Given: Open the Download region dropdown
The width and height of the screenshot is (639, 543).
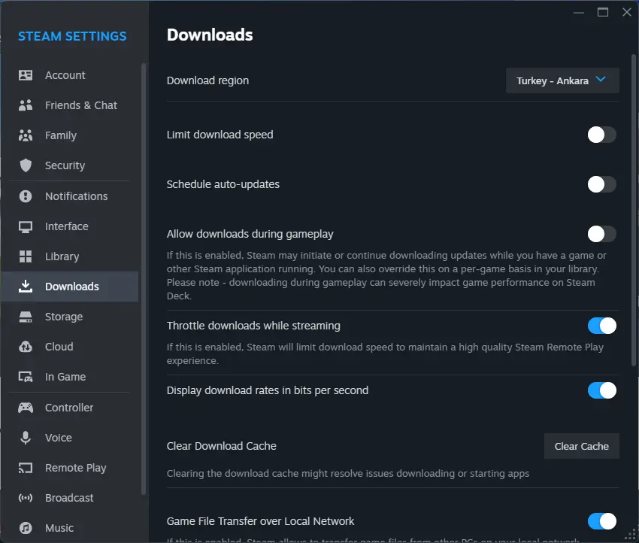Looking at the screenshot, I should click(562, 80).
